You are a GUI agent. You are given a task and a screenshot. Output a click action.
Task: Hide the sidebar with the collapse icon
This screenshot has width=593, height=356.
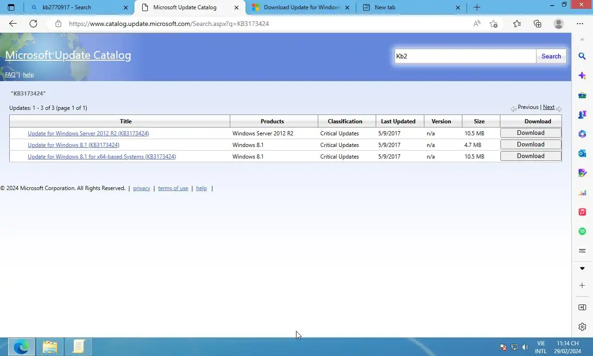pyautogui.click(x=582, y=307)
